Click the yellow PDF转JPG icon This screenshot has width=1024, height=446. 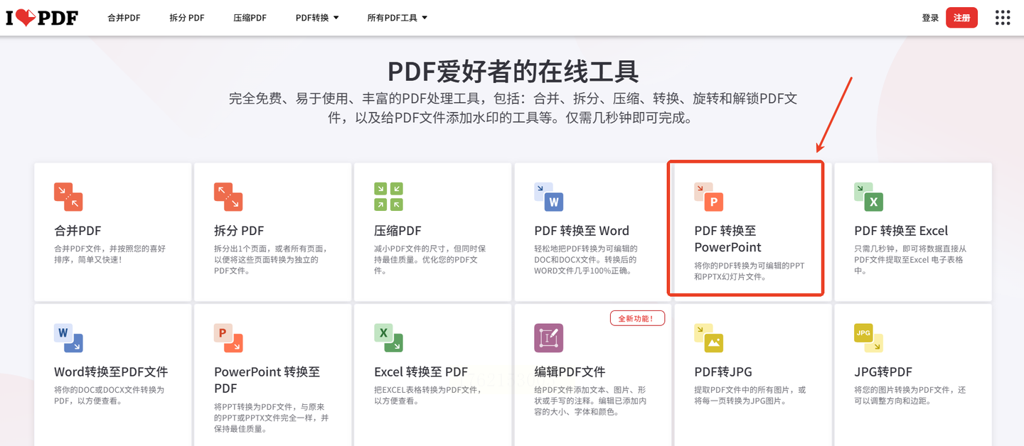[708, 338]
